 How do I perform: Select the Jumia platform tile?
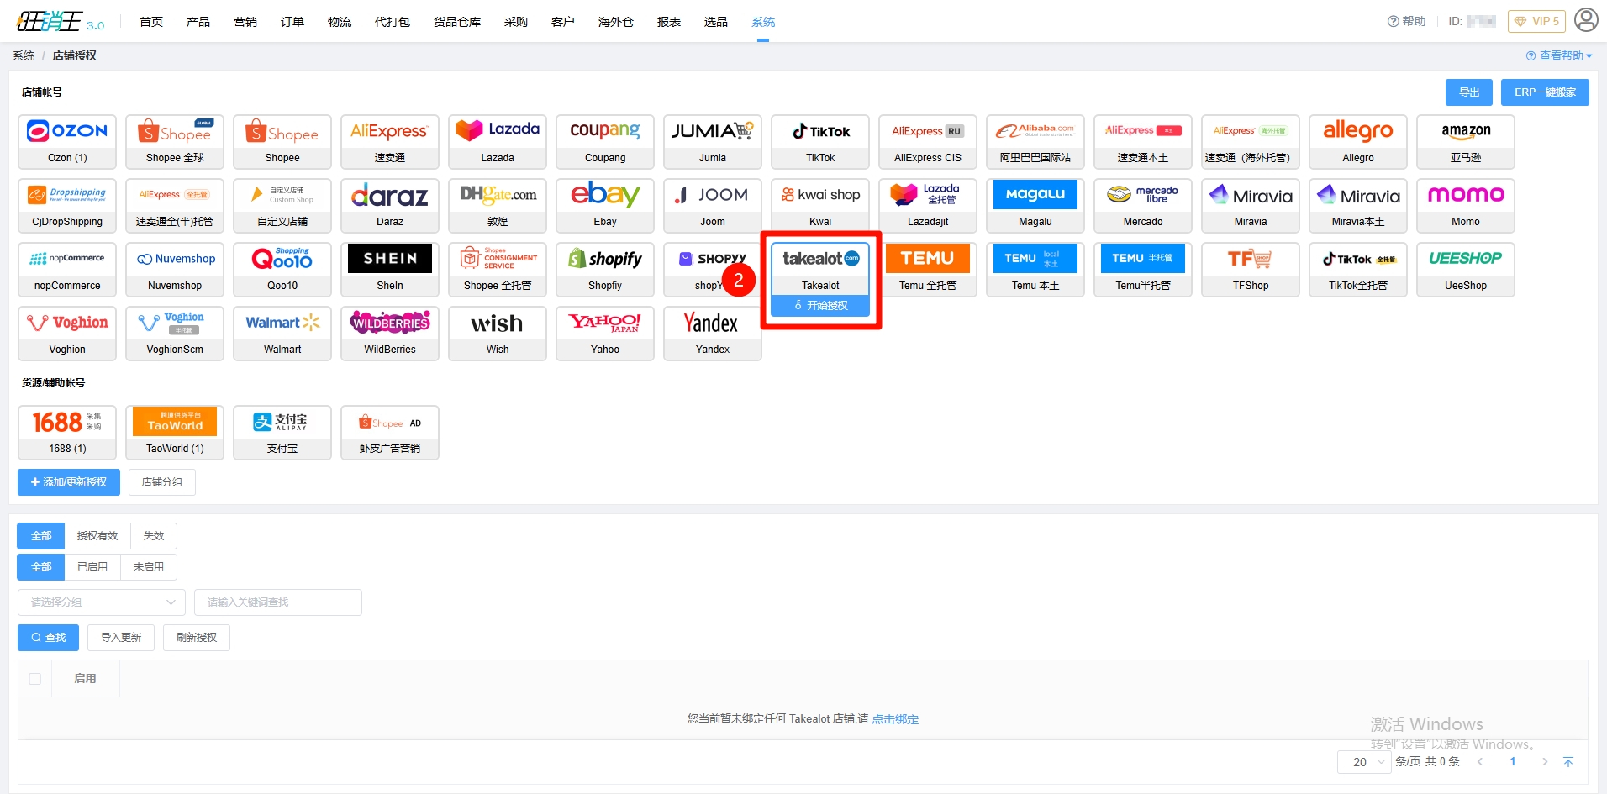click(x=713, y=142)
